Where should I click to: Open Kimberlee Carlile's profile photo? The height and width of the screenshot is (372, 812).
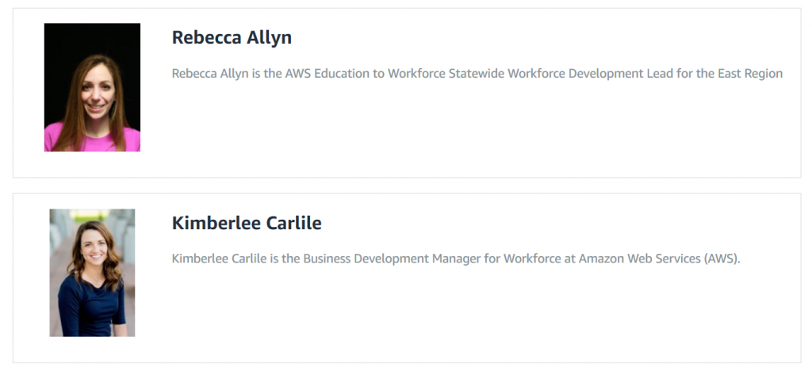tap(92, 273)
